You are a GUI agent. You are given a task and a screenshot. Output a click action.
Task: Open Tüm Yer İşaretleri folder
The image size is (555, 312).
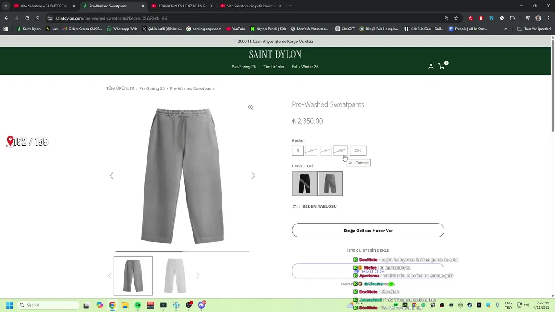(x=534, y=29)
